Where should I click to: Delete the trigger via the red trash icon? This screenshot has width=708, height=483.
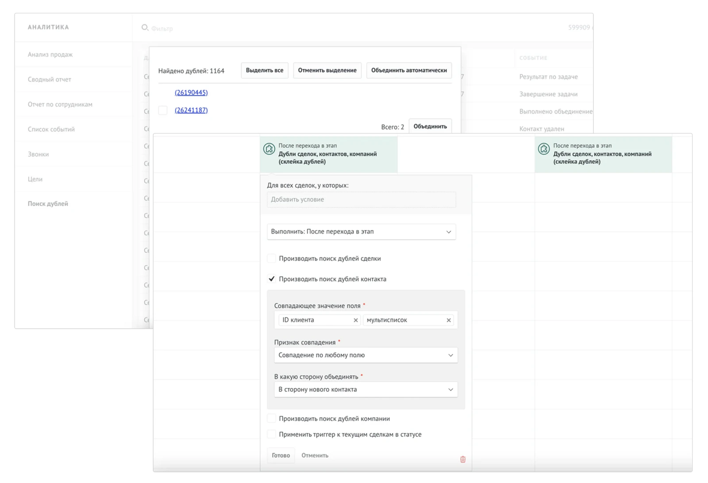point(463,459)
